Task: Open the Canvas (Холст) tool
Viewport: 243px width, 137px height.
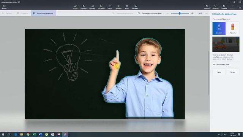Action: pos(127,7)
